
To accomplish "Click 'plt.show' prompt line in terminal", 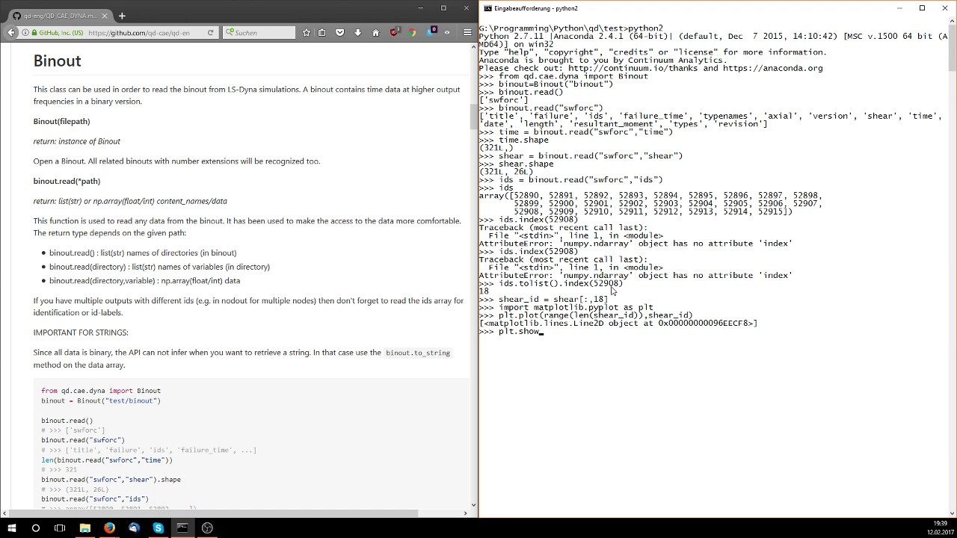I will (510, 331).
